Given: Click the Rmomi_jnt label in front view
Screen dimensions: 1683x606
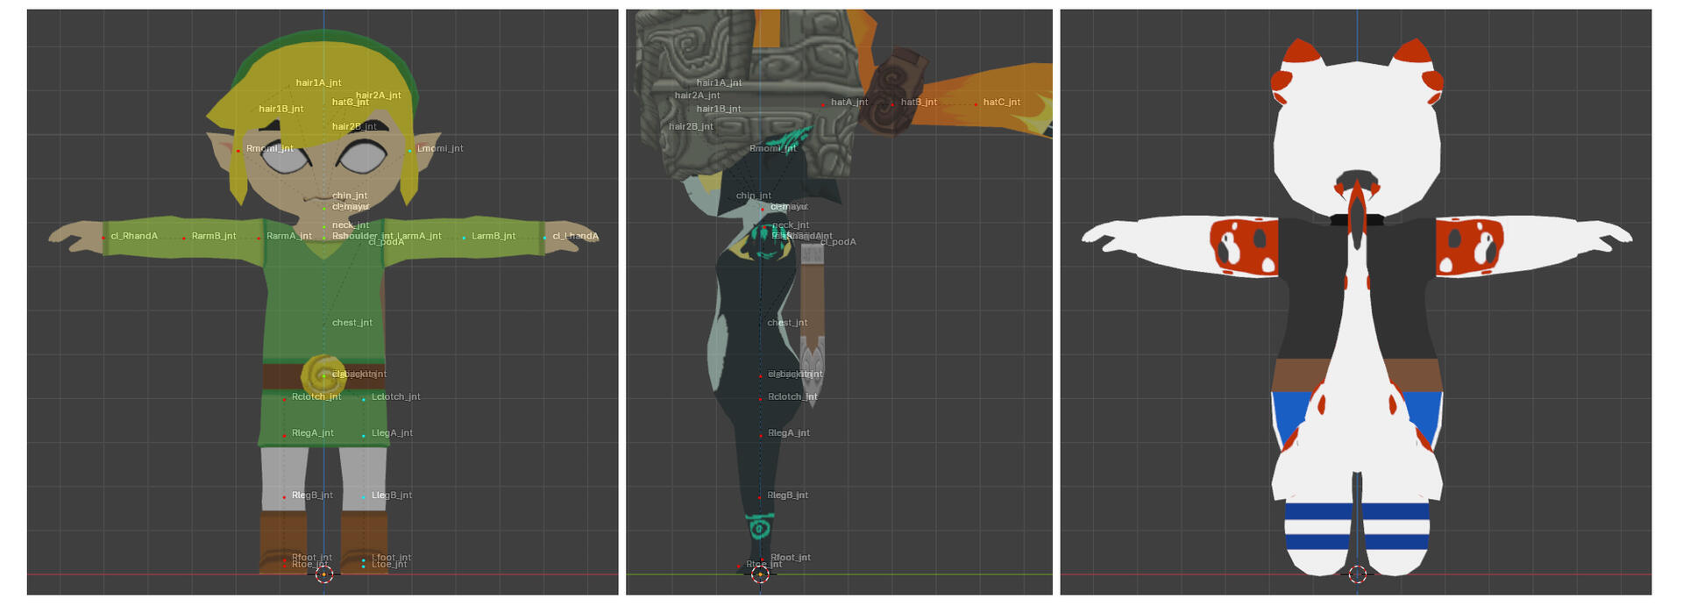Looking at the screenshot, I should point(269,149).
